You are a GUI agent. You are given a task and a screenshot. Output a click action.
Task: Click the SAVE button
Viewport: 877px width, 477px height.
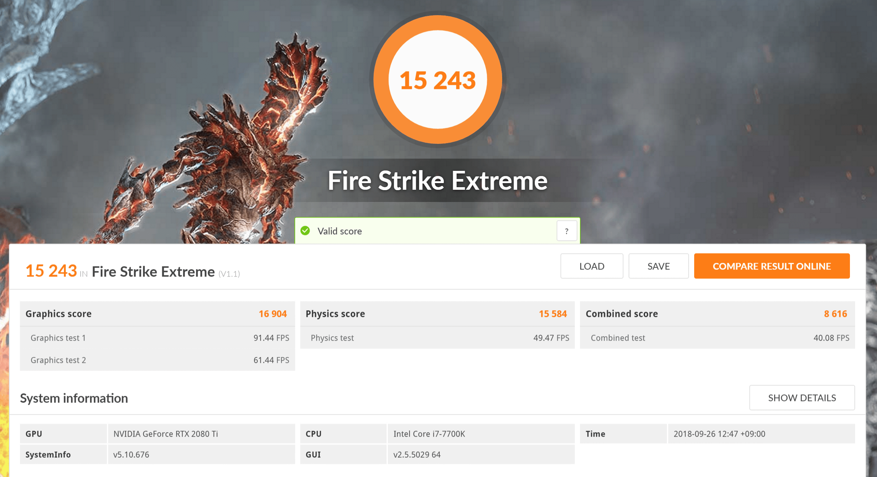658,266
